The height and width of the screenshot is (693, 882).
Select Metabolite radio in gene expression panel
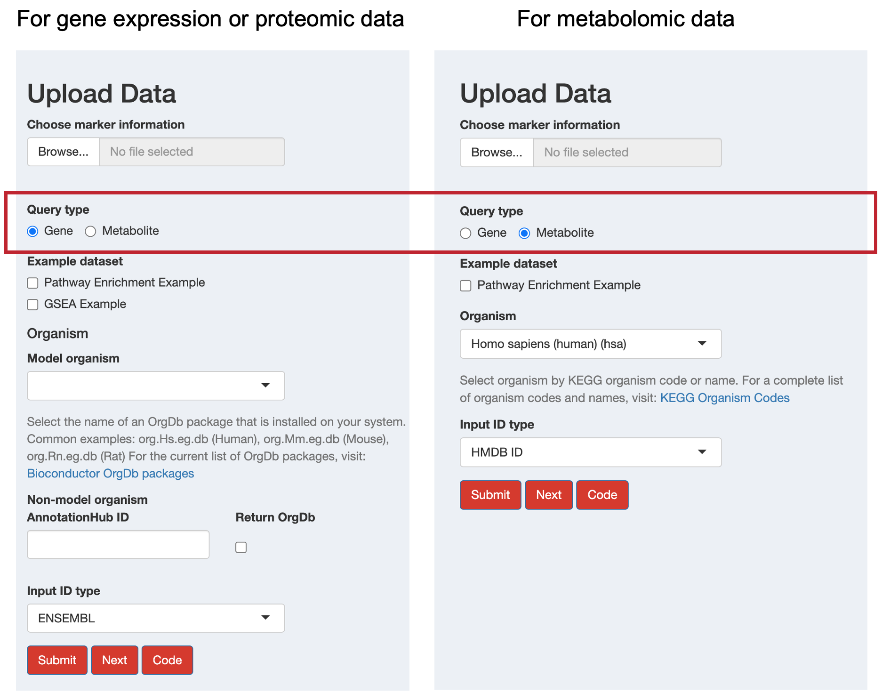click(x=90, y=231)
